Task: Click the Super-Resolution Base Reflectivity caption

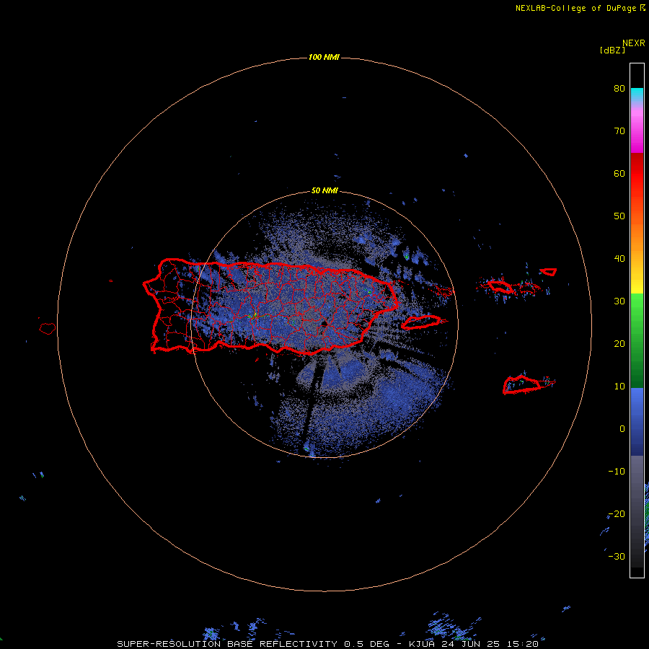Action: pos(327,644)
